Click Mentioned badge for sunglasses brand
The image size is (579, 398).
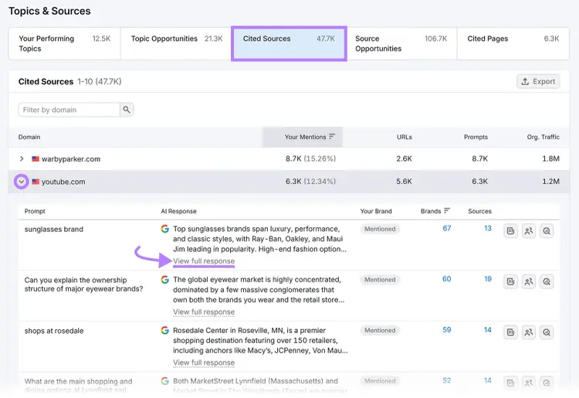(x=380, y=229)
